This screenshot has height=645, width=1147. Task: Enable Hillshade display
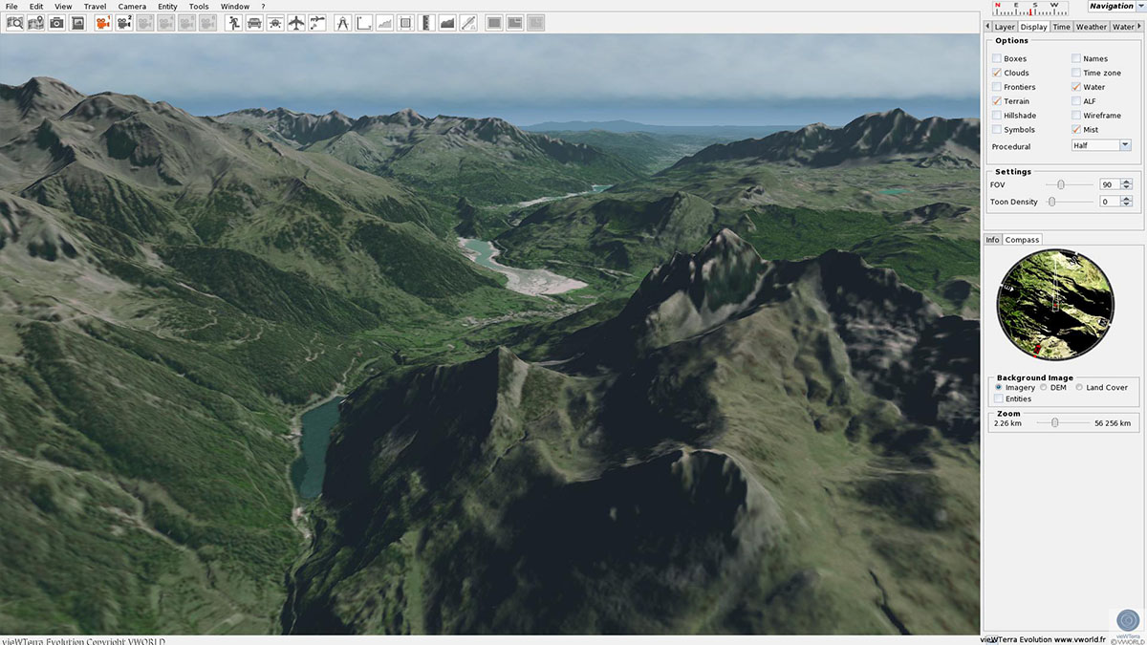click(x=998, y=116)
